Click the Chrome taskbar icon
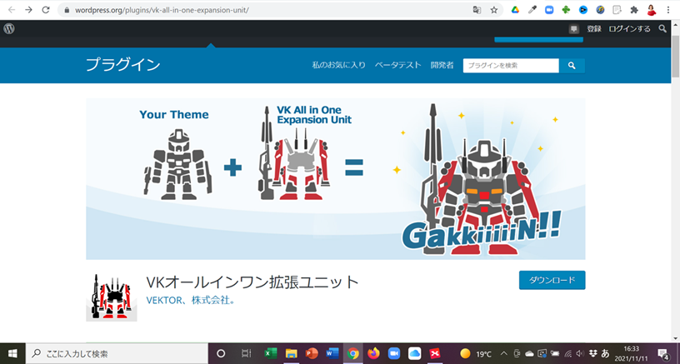The image size is (680, 364). (x=353, y=354)
